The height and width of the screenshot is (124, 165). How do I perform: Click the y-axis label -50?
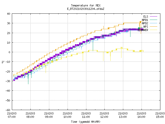coord(8,100)
